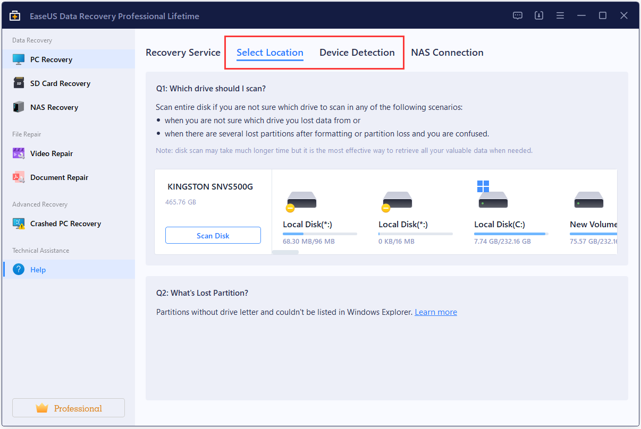Click the Professional crown icon
The height and width of the screenshot is (429, 641).
42,408
